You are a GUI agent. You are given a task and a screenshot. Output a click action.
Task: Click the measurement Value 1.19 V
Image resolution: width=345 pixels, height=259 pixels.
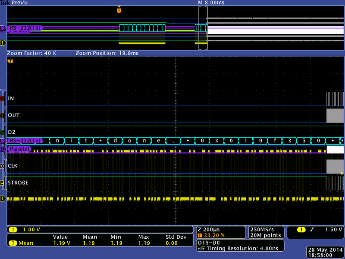pyautogui.click(x=62, y=243)
